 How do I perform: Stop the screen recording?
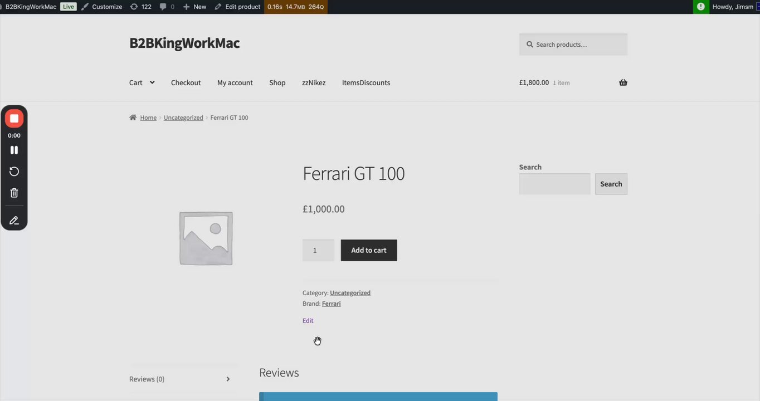tap(14, 119)
